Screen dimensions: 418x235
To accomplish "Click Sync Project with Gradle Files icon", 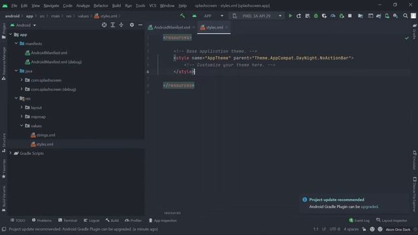I will pos(379,16).
